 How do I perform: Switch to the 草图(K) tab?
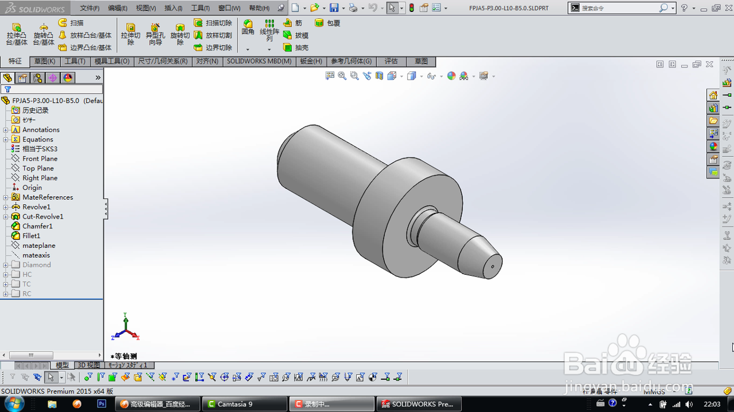pos(45,61)
